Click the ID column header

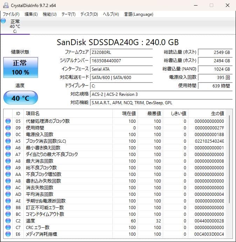(x=18, y=114)
